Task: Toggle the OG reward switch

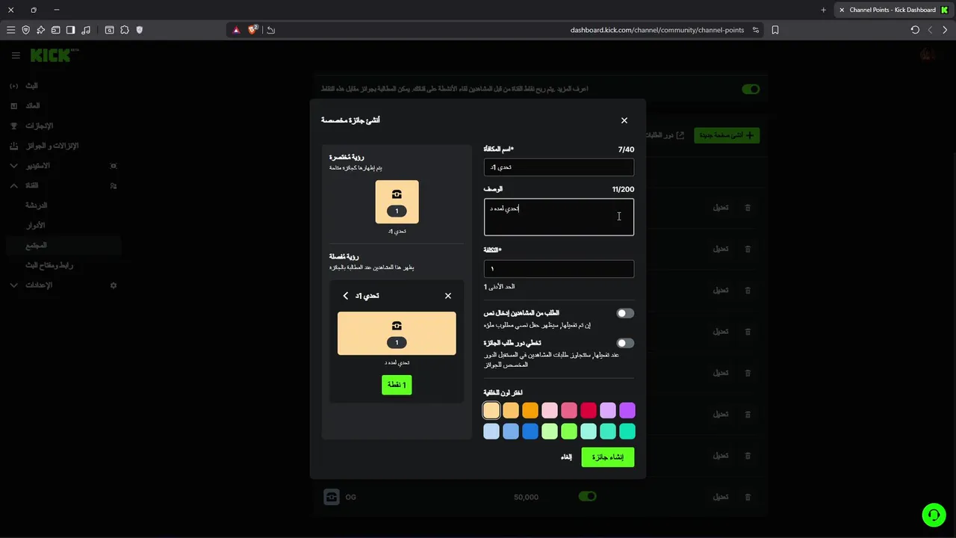Action: coord(587,496)
